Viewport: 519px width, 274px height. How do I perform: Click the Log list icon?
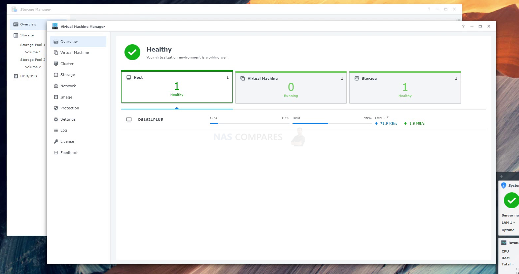coord(56,130)
